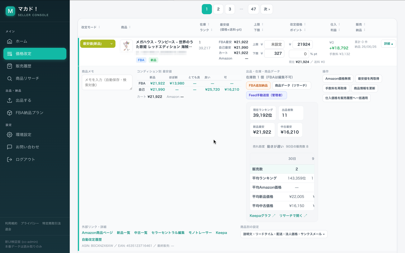Open リサーチで開く external link

pyautogui.click(x=293, y=216)
